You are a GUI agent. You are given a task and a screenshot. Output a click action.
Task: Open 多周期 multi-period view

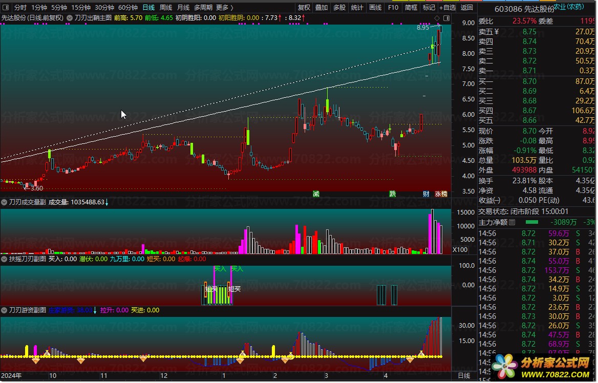tap(203, 7)
